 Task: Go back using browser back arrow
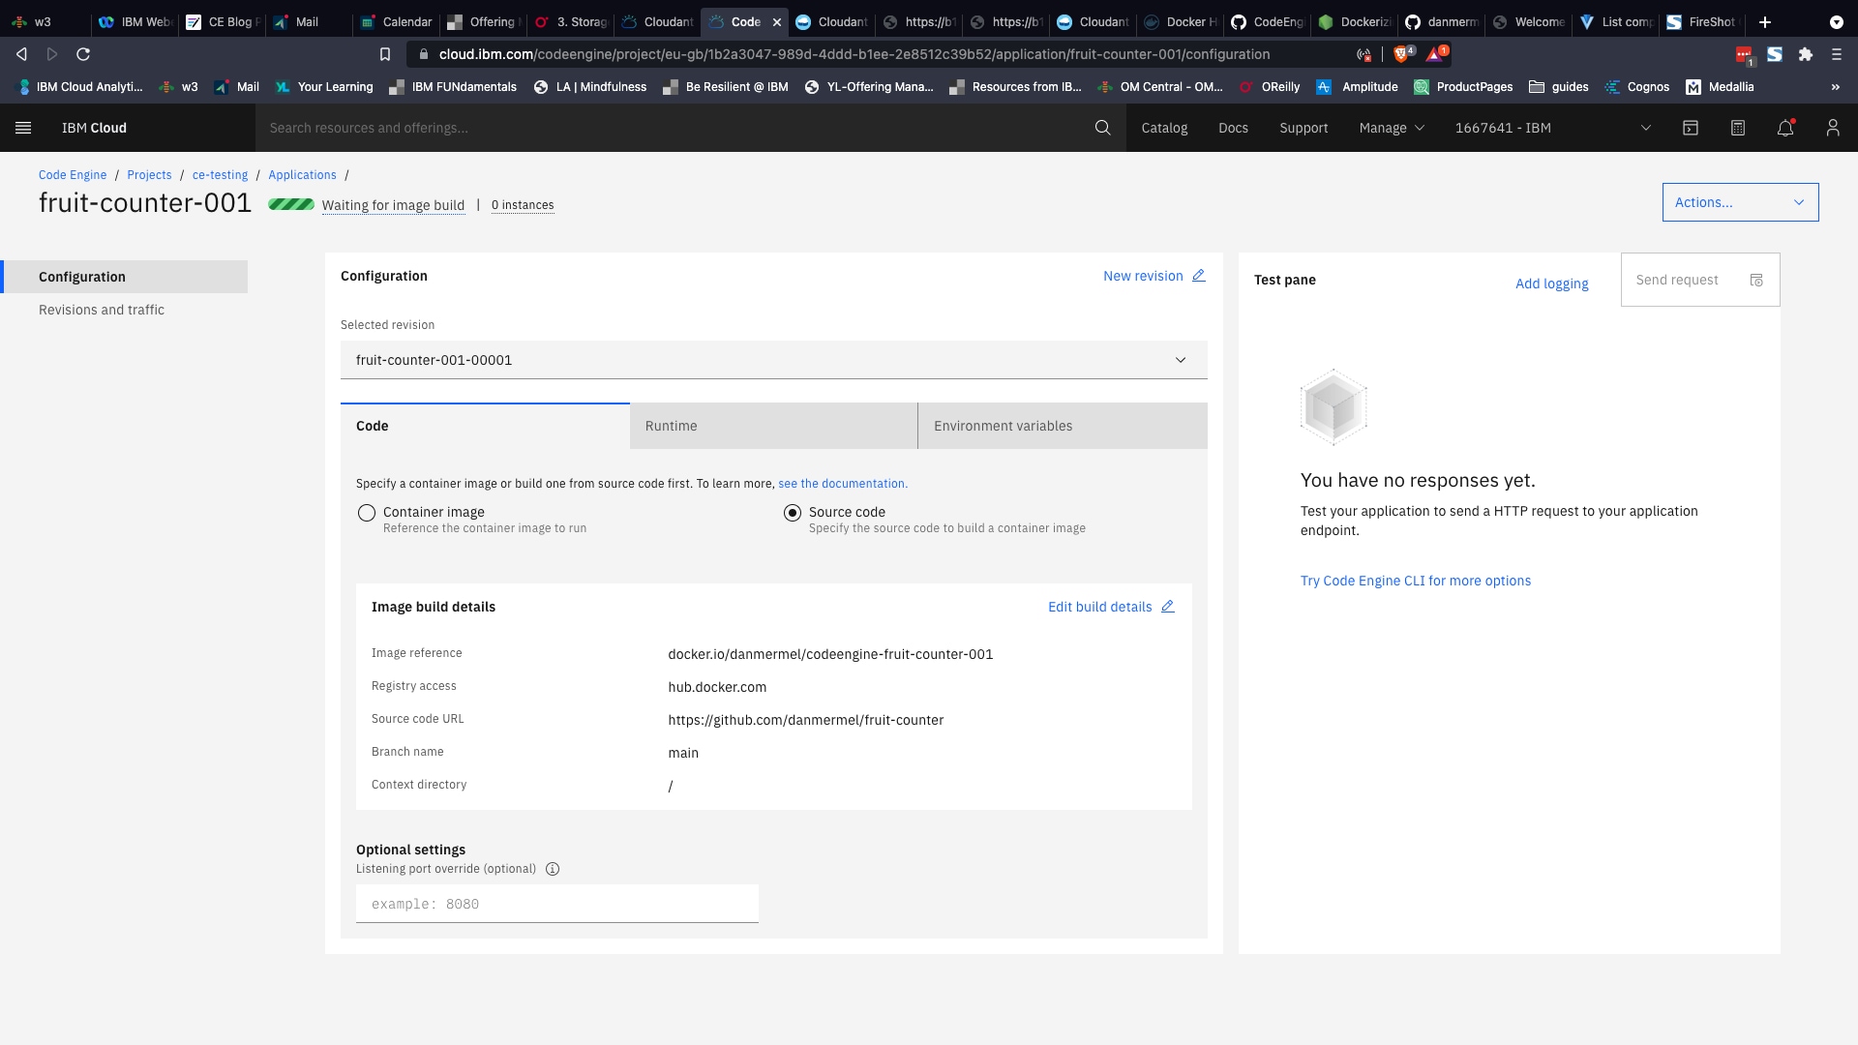(21, 54)
